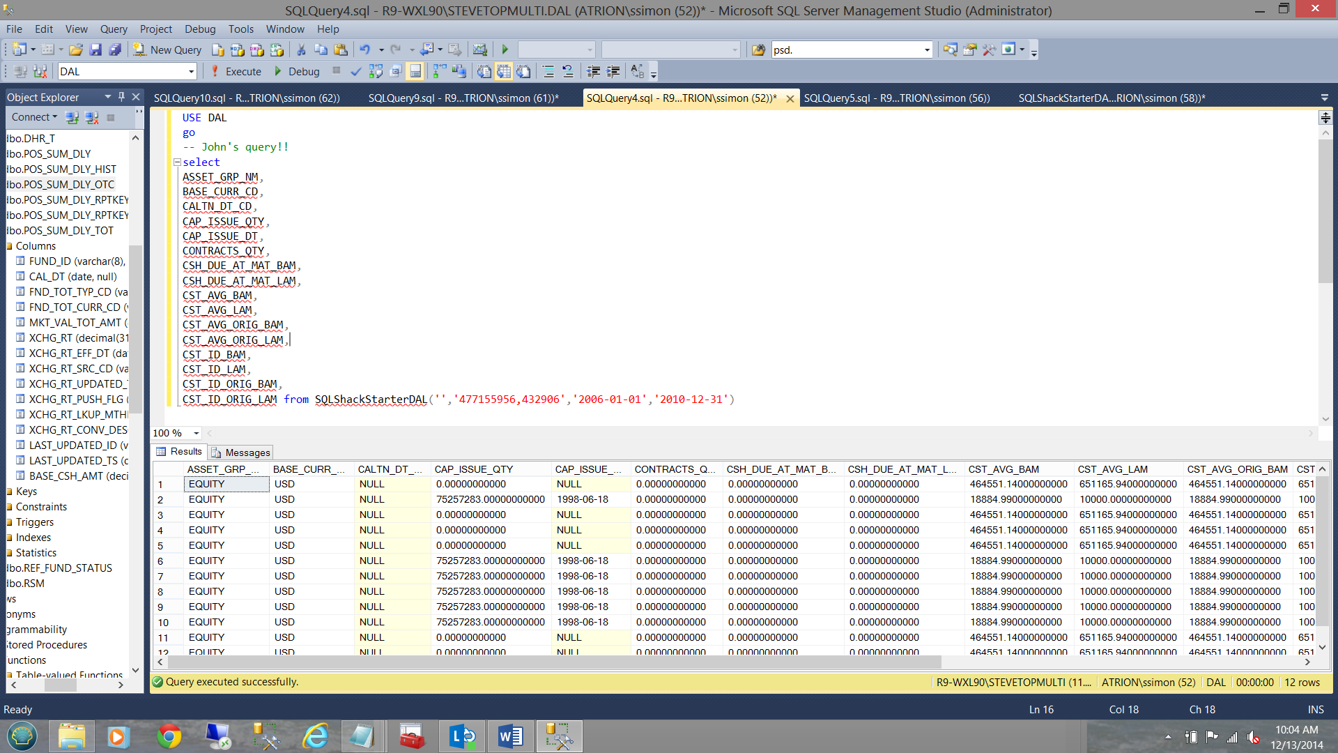The height and width of the screenshot is (753, 1338).
Task: Click the Execute button
Action: click(x=236, y=71)
